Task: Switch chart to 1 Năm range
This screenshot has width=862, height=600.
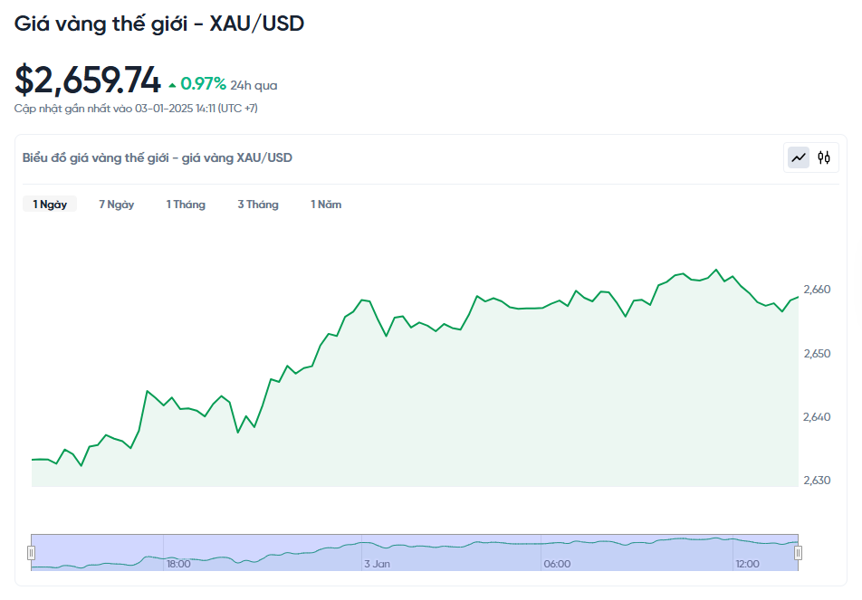Action: [326, 205]
